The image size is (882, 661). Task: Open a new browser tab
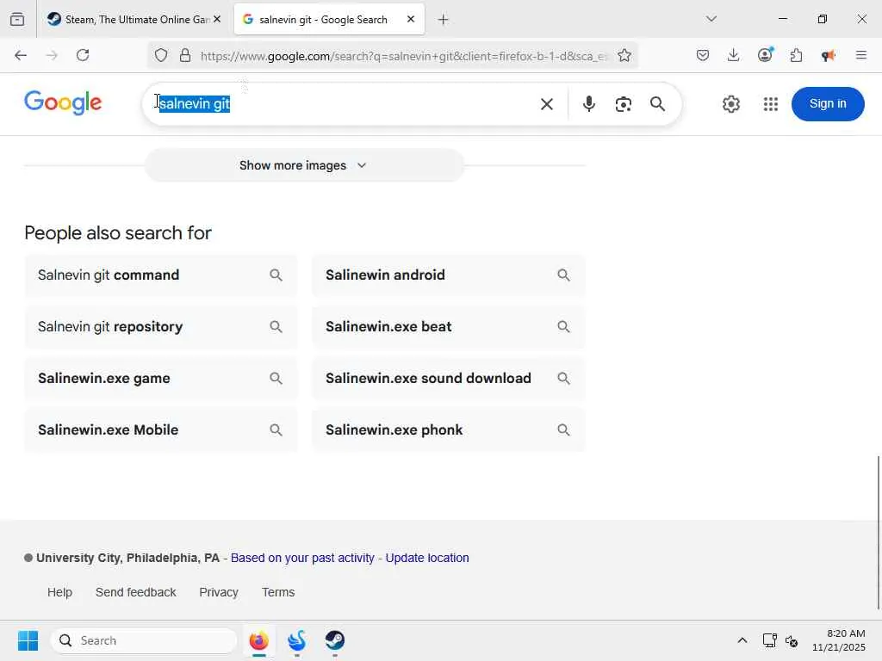click(443, 19)
